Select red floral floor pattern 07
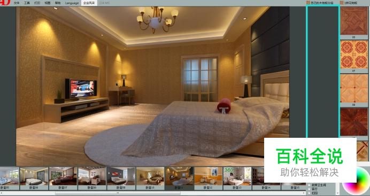The width and height of the screenshot is (370, 196). [x=354, y=57]
